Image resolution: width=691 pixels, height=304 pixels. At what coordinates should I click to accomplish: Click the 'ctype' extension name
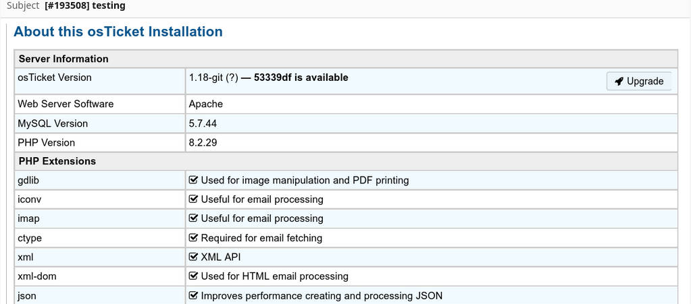30,237
